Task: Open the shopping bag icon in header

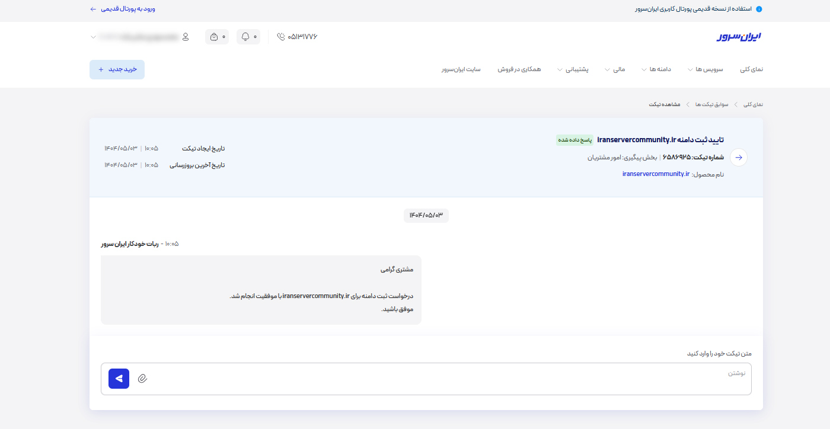Action: pos(214,36)
